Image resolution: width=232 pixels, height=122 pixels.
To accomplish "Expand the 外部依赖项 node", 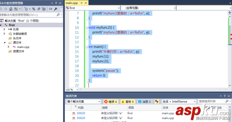I will point(4,34).
